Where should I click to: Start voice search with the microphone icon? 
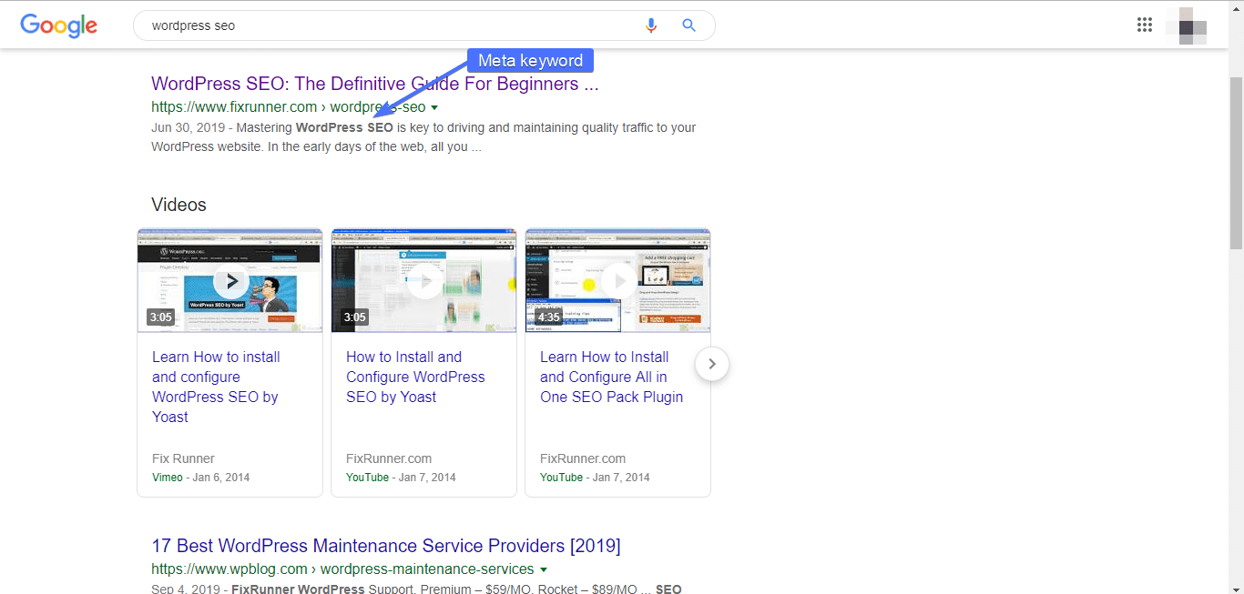tap(650, 25)
